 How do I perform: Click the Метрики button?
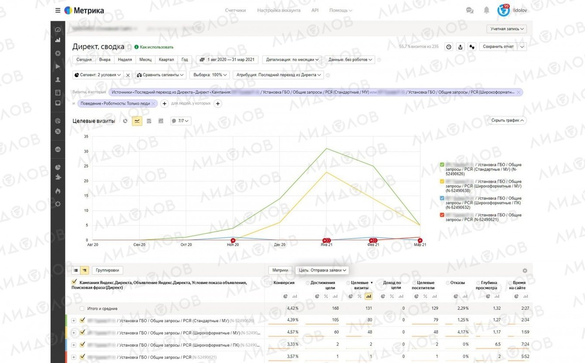[x=280, y=271]
